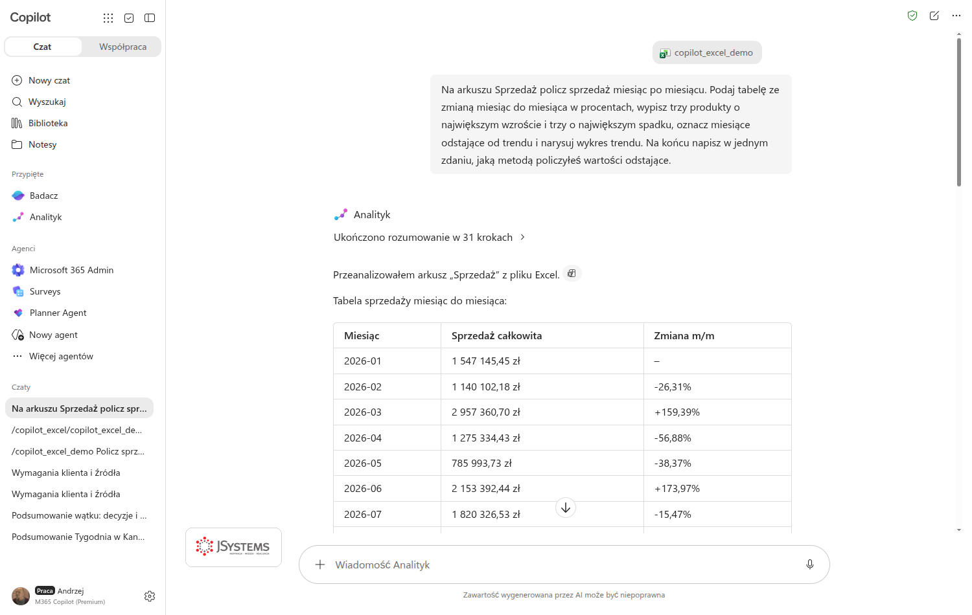Expand 'Ukończono rozumowanie w 31 krokach'
This screenshot has height=615, width=972.
[429, 238]
